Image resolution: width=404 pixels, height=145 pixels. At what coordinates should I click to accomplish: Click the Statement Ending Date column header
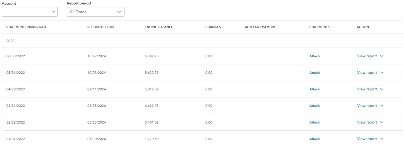pyautogui.click(x=27, y=27)
